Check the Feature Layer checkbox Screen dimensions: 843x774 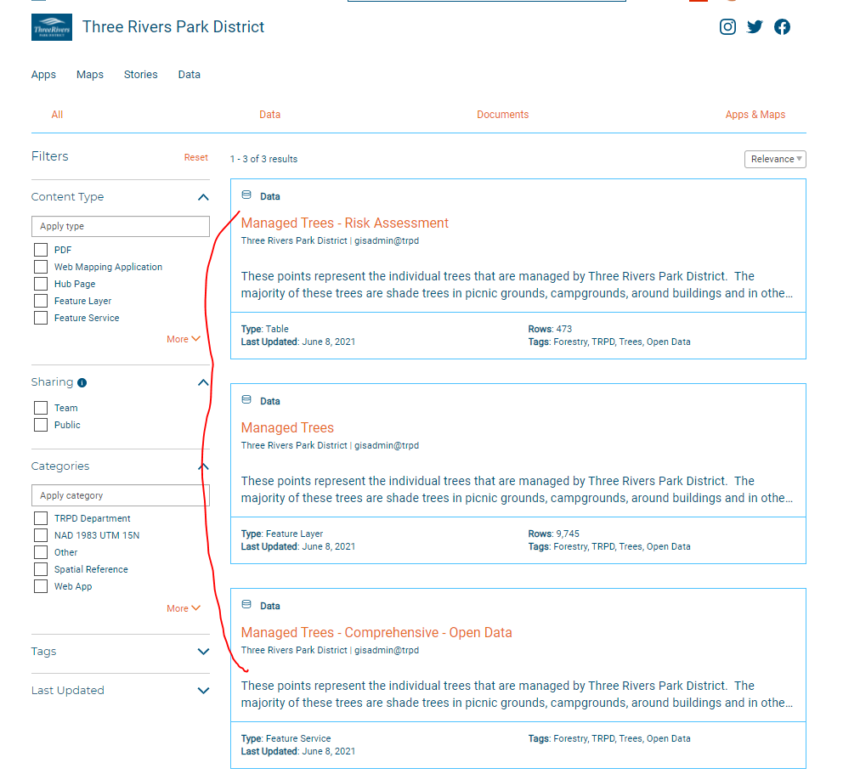tap(41, 301)
